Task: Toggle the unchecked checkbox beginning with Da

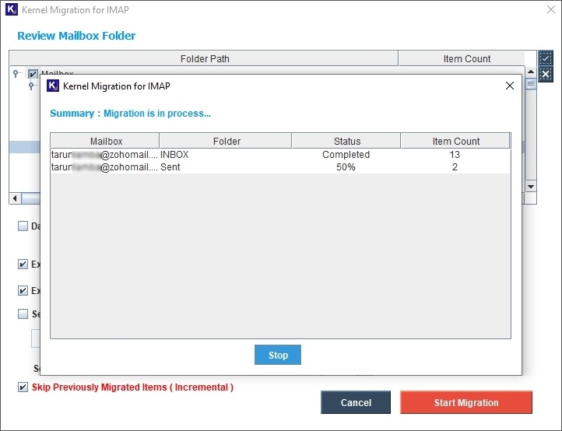Action: click(x=23, y=226)
